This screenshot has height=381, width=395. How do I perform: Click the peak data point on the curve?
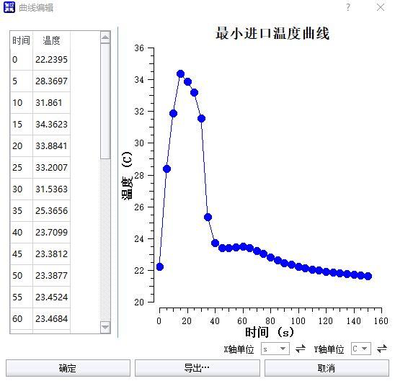180,74
